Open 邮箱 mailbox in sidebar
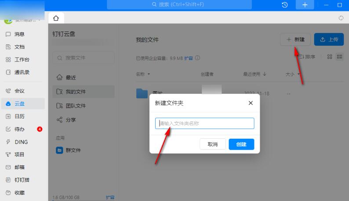 click(19, 167)
